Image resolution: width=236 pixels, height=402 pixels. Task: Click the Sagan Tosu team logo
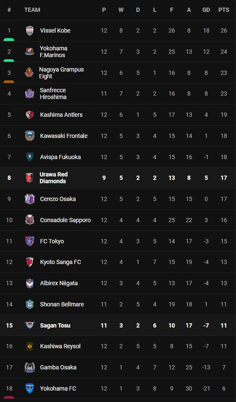(30, 325)
